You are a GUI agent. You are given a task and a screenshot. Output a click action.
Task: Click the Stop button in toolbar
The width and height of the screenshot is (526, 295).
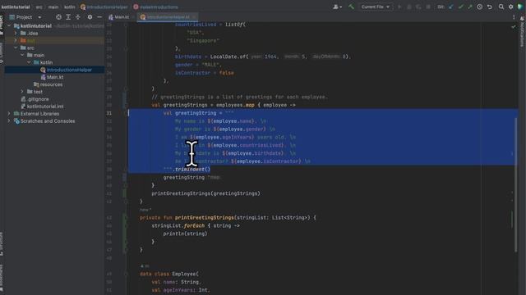point(428,7)
